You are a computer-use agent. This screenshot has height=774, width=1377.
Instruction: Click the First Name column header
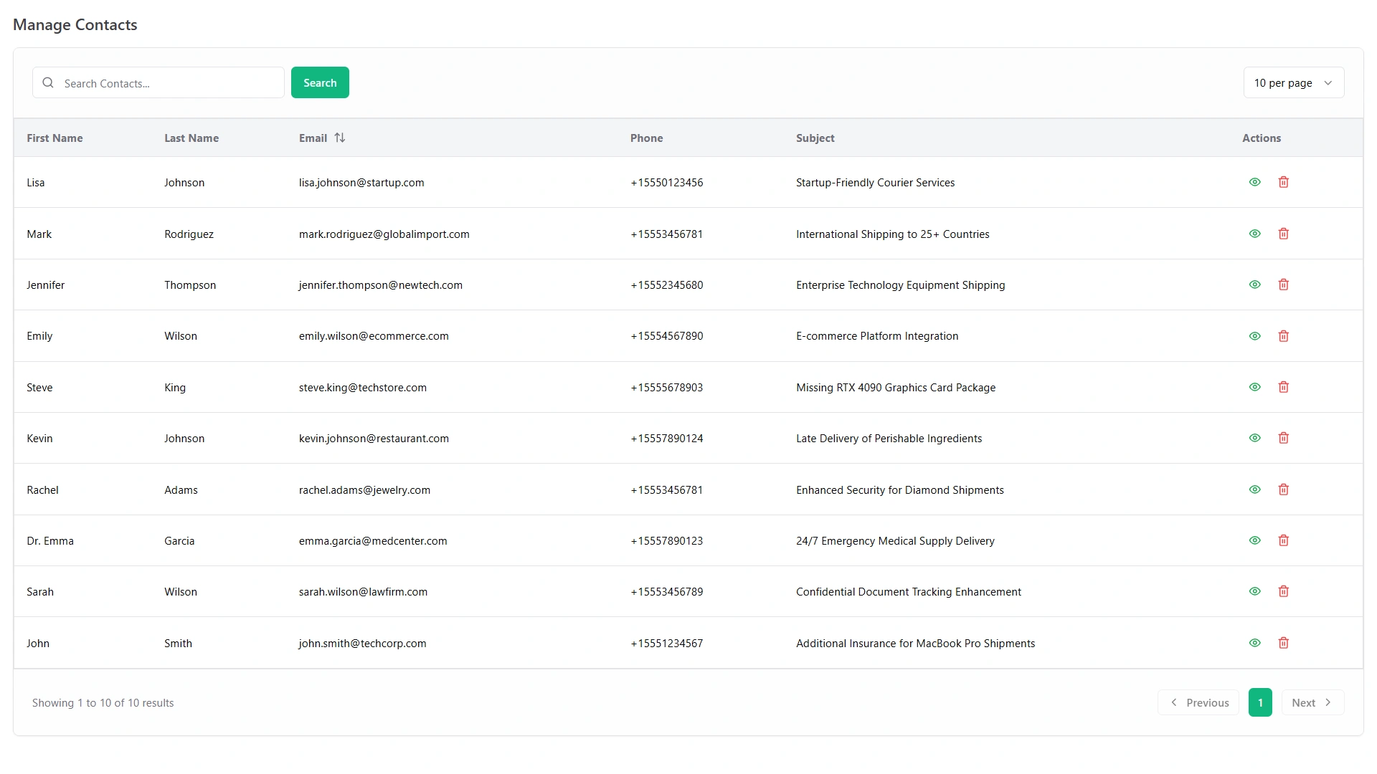55,138
